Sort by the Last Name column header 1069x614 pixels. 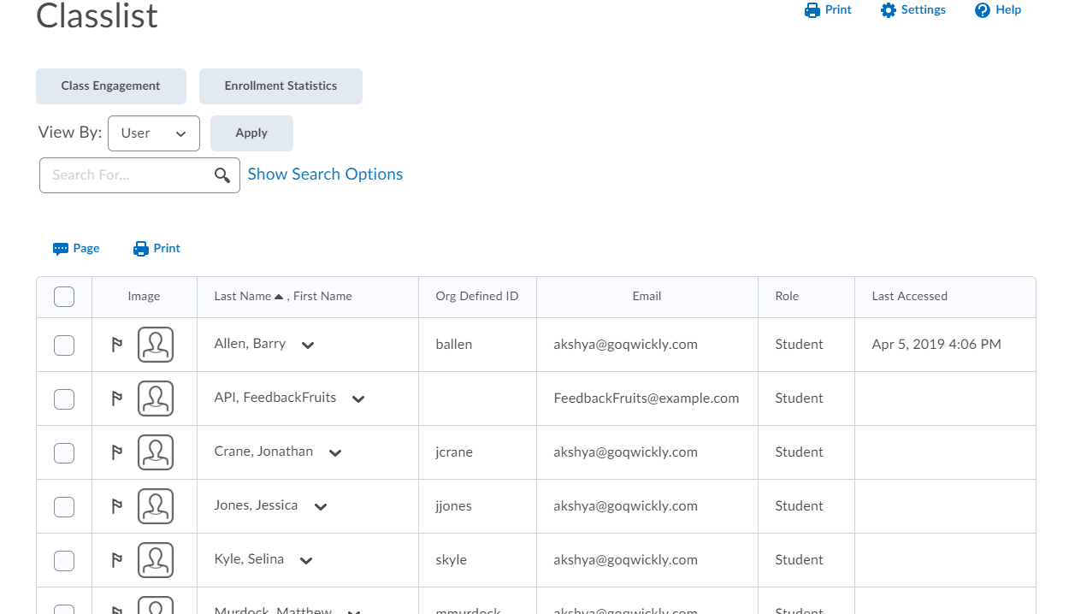point(243,297)
